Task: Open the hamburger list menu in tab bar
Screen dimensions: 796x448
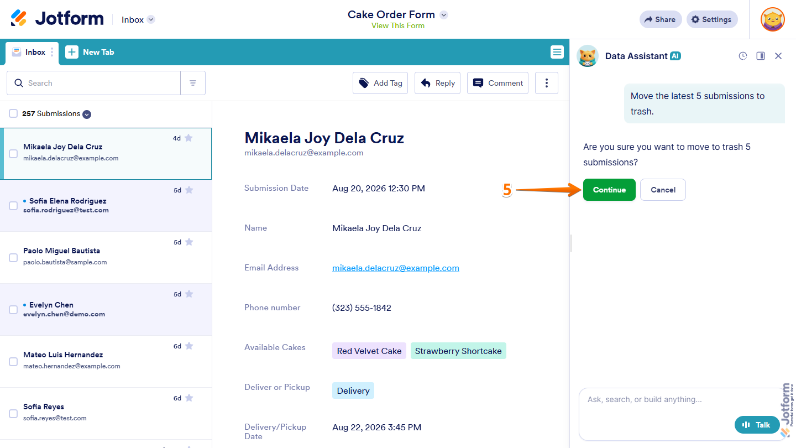Action: (x=557, y=52)
